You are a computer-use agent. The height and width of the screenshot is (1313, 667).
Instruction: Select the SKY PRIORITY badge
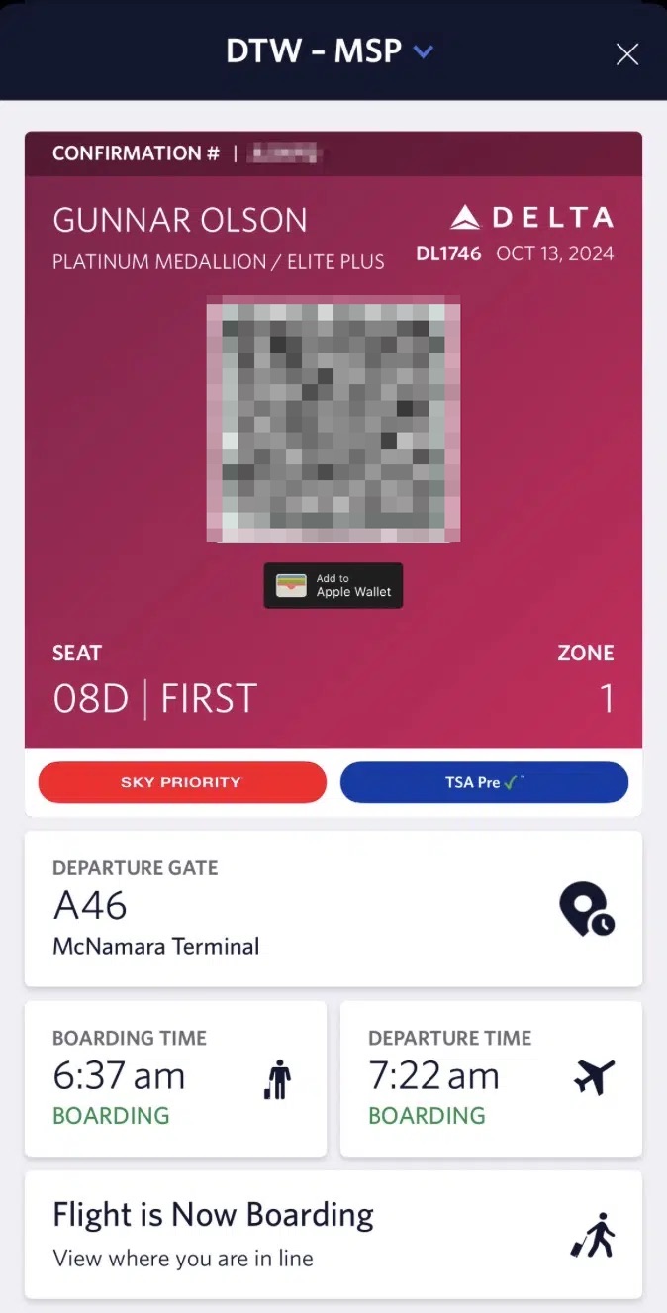(181, 781)
